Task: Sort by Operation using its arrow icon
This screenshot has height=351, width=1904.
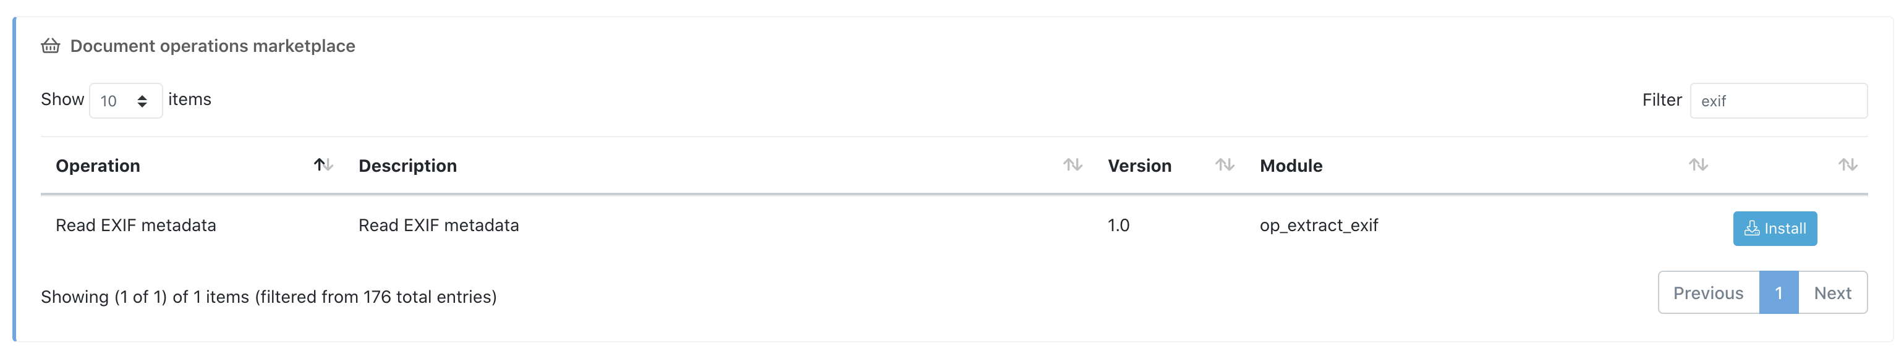Action: (x=323, y=165)
